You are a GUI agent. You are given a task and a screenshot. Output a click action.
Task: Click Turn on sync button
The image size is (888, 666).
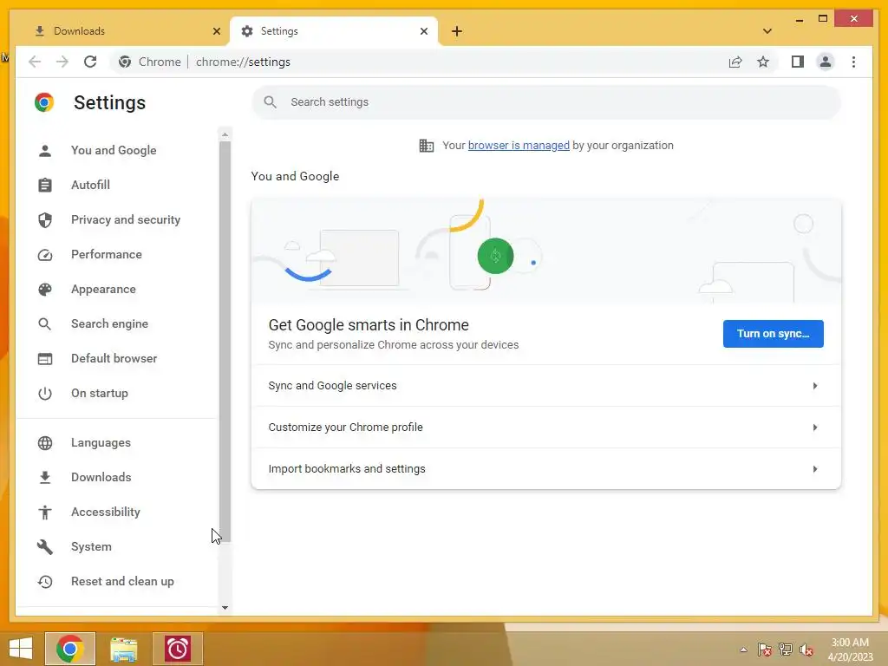click(x=773, y=334)
